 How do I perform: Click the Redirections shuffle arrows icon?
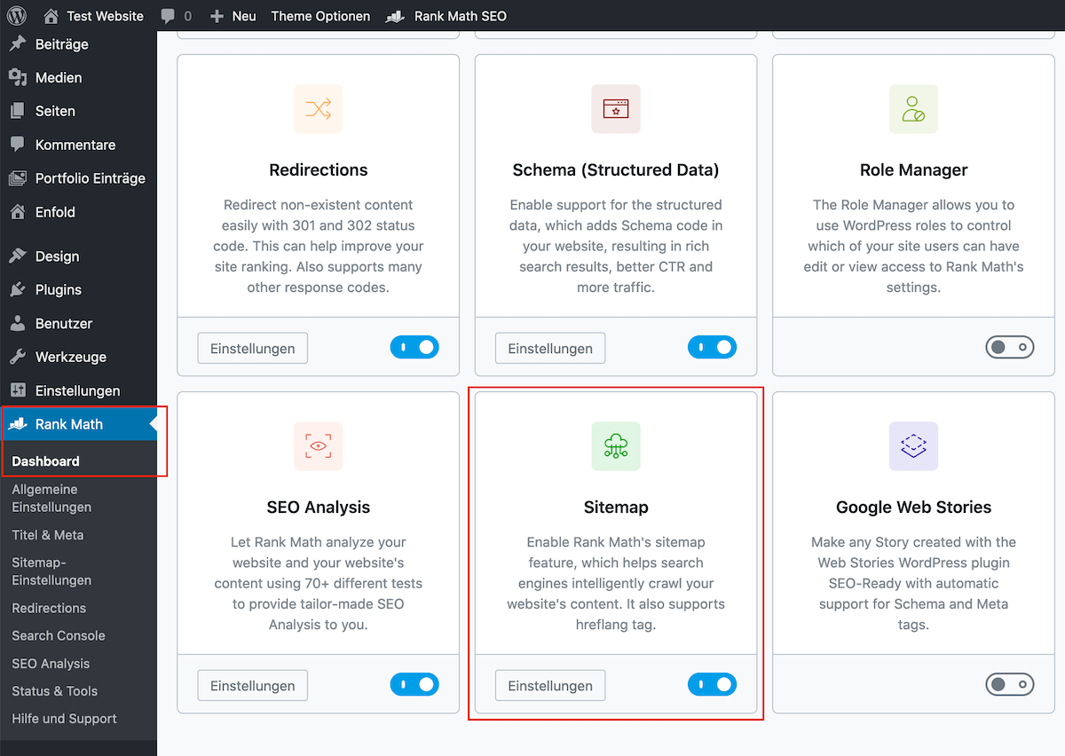pyautogui.click(x=319, y=109)
